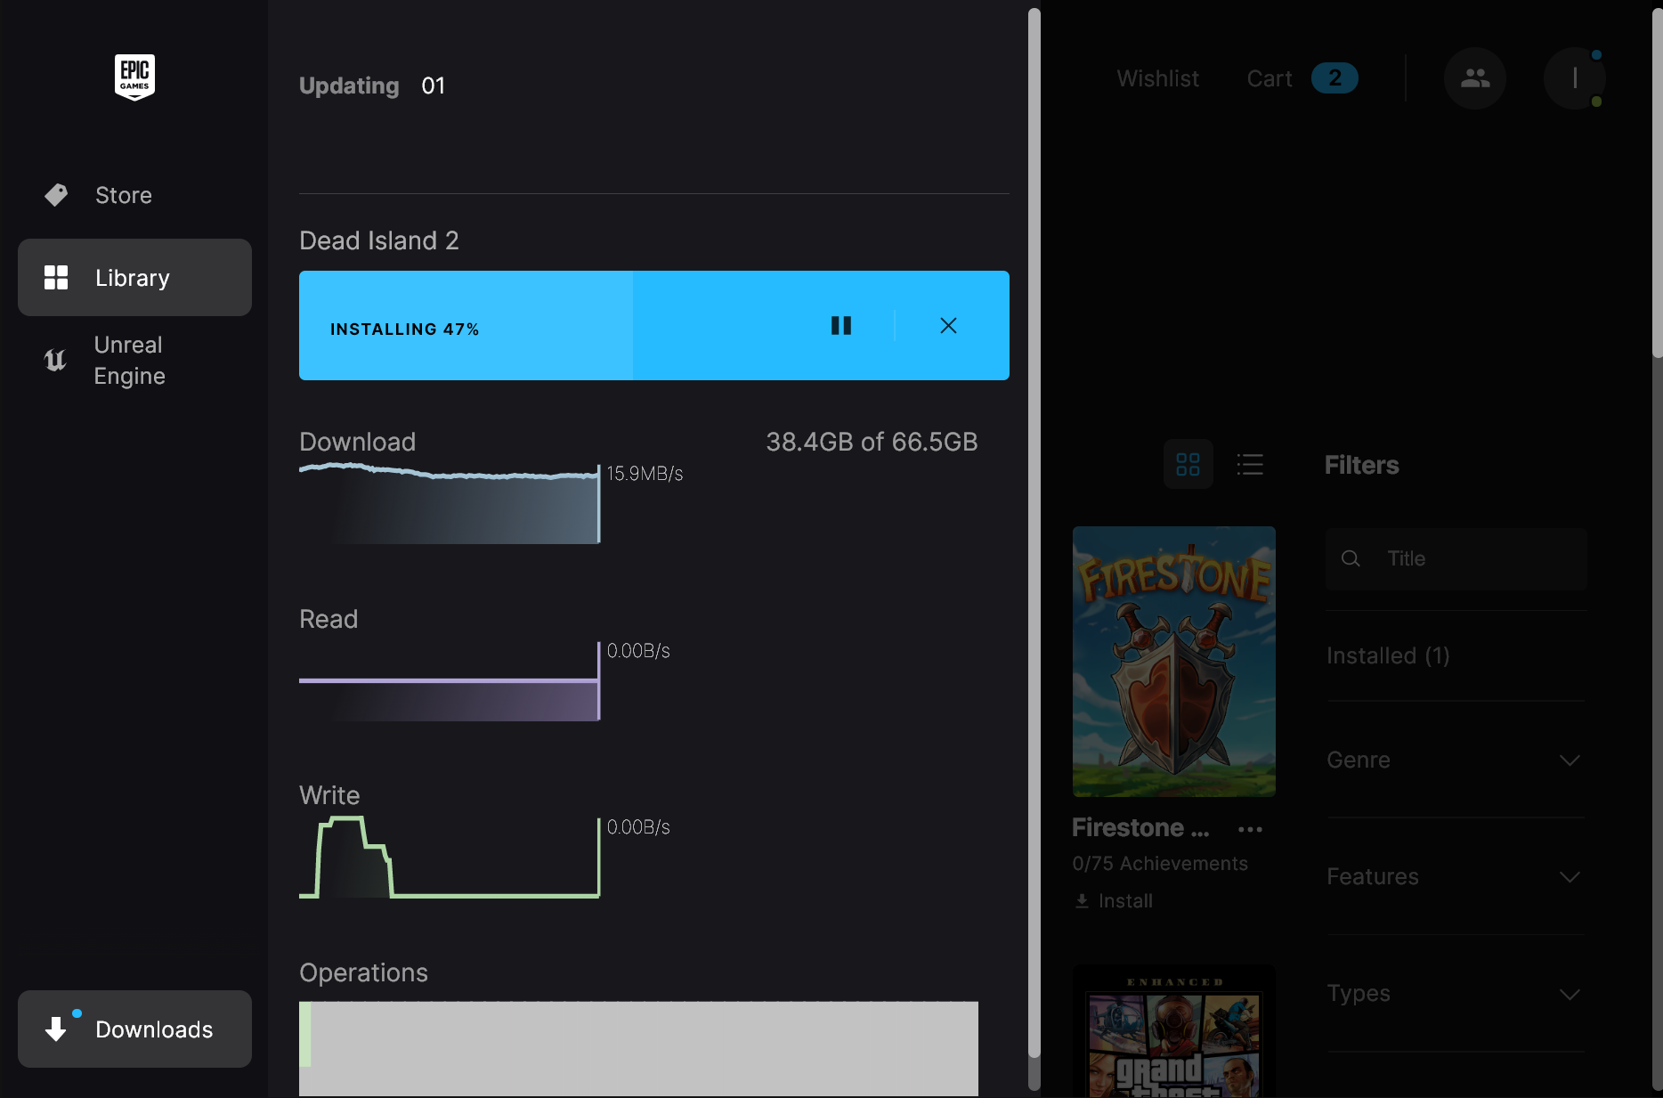Expand the Genre filter

tap(1456, 760)
